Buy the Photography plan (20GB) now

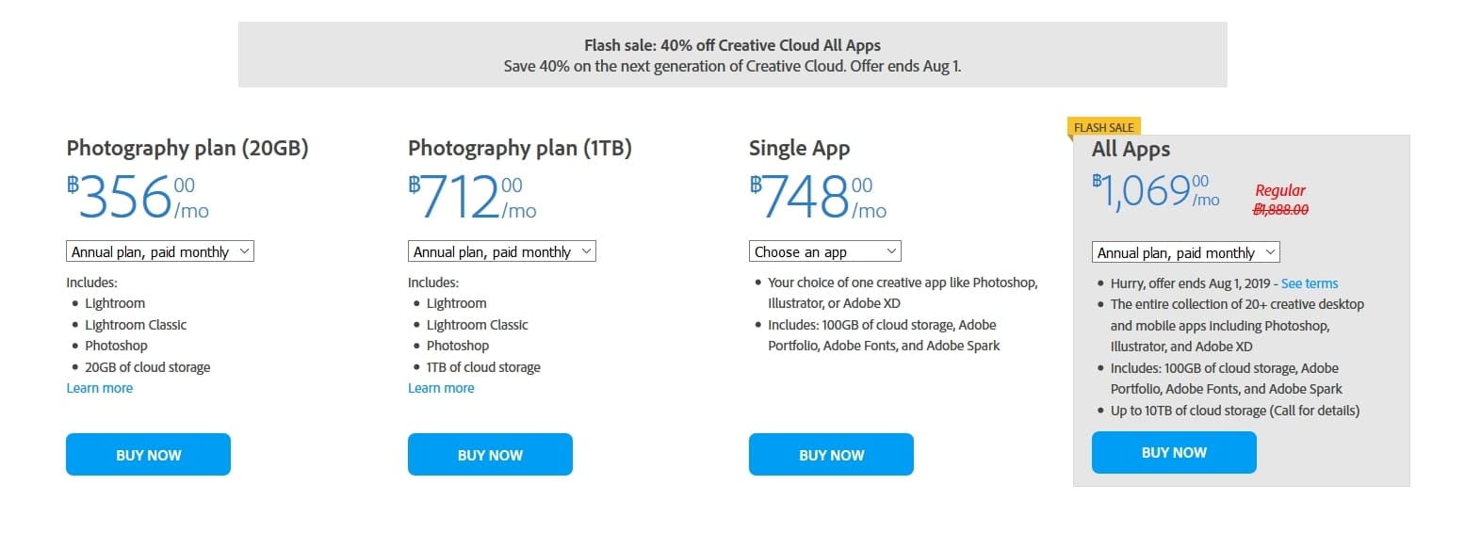[148, 455]
